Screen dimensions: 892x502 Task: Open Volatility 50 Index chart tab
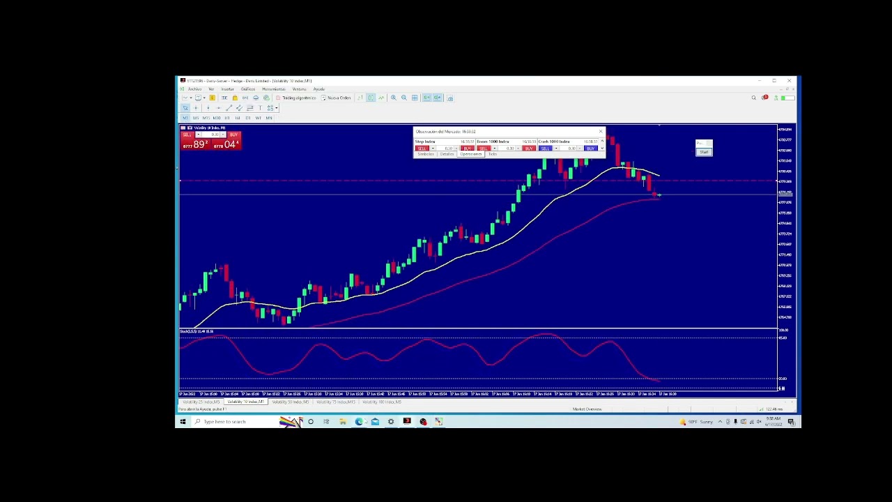290,402
